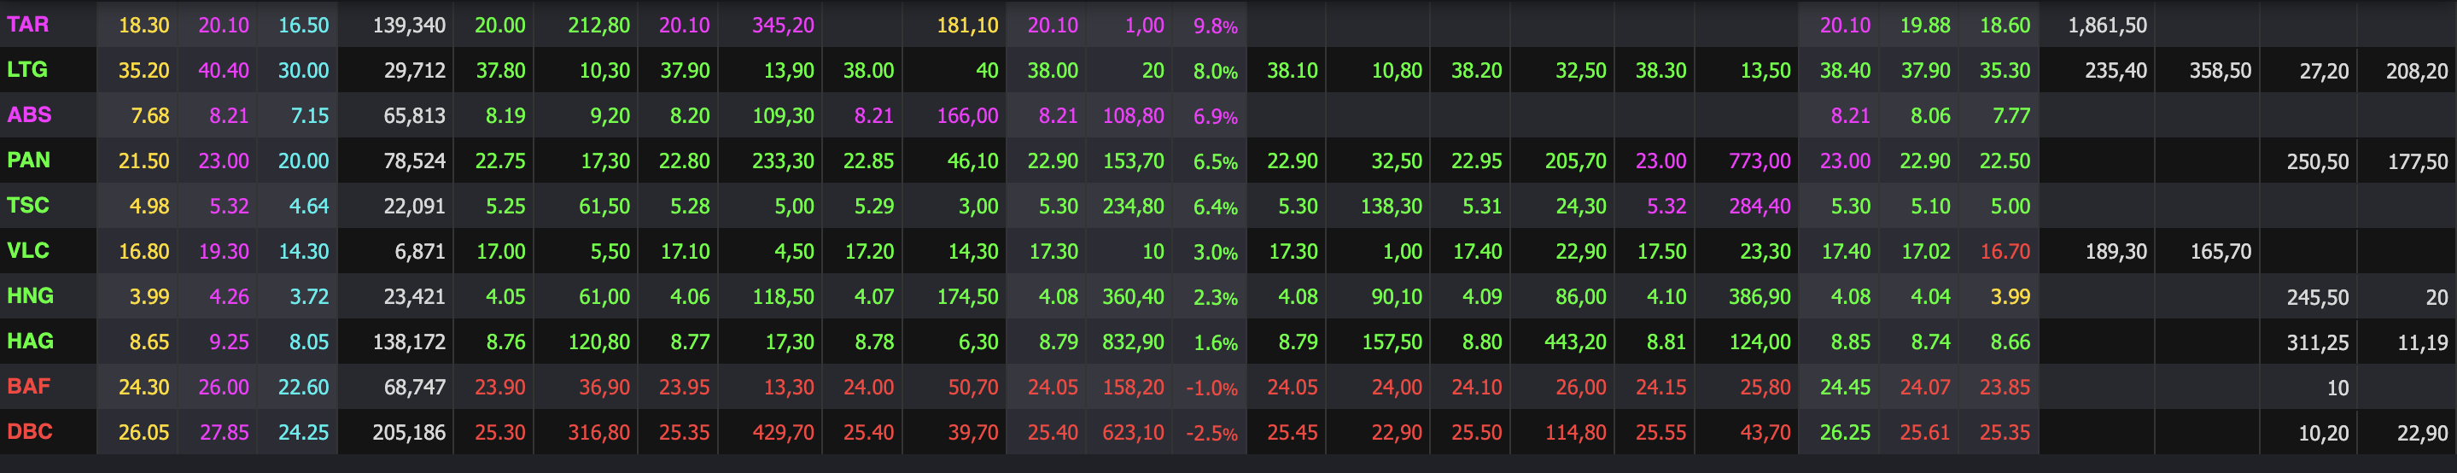Click the 138,30 volume in TSC row
2457x473 pixels.
click(x=1391, y=207)
